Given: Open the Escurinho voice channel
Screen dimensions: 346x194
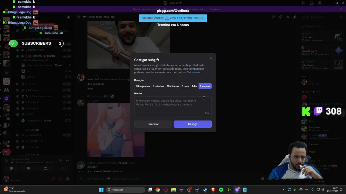Looking at the screenshot, I should (x=44, y=147).
